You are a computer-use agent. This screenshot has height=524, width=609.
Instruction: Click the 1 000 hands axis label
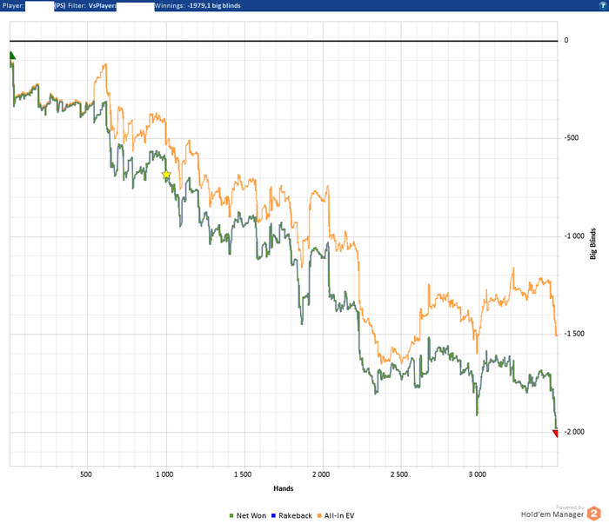click(x=164, y=474)
